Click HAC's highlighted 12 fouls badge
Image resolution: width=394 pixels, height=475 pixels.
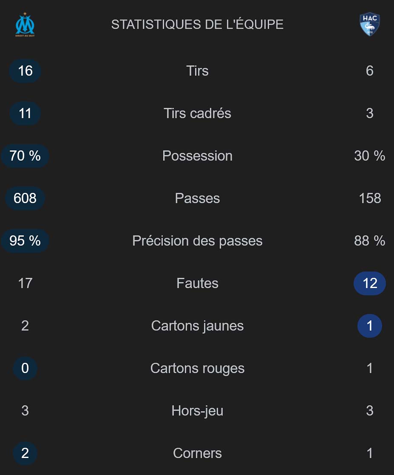370,283
